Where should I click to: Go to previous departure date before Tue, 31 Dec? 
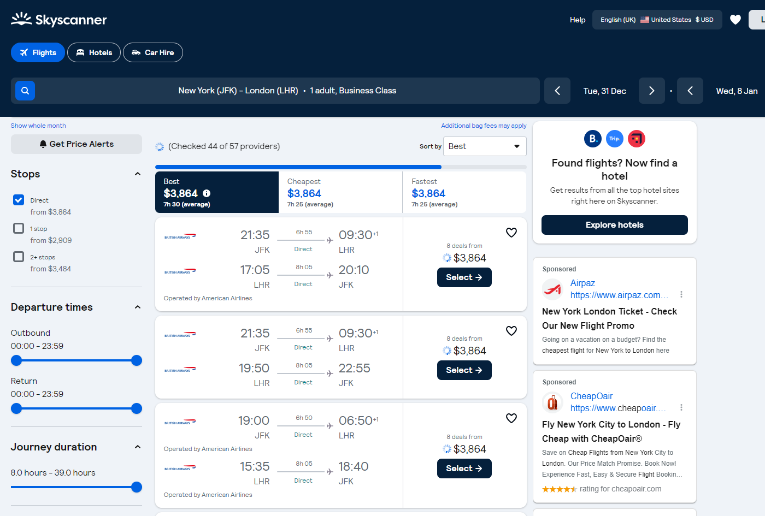[557, 91]
